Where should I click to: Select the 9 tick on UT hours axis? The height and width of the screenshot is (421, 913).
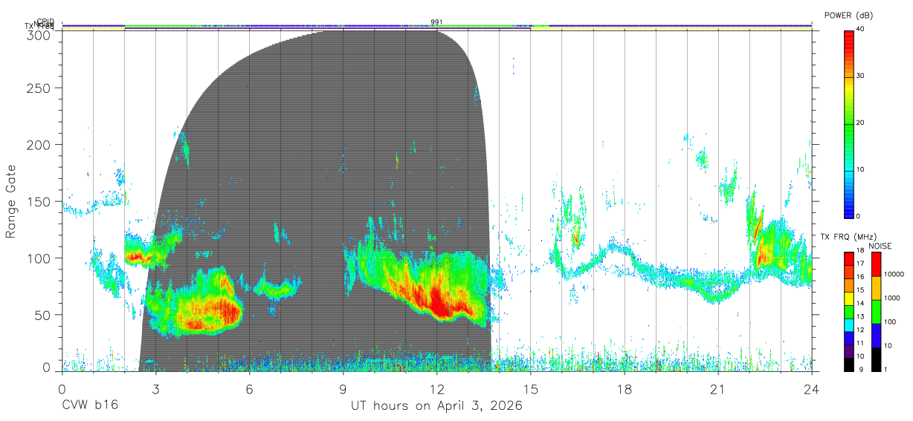click(343, 388)
